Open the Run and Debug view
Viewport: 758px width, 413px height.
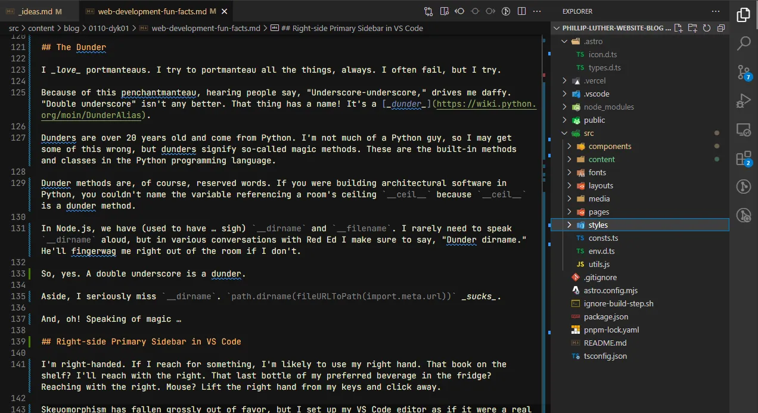tap(743, 101)
